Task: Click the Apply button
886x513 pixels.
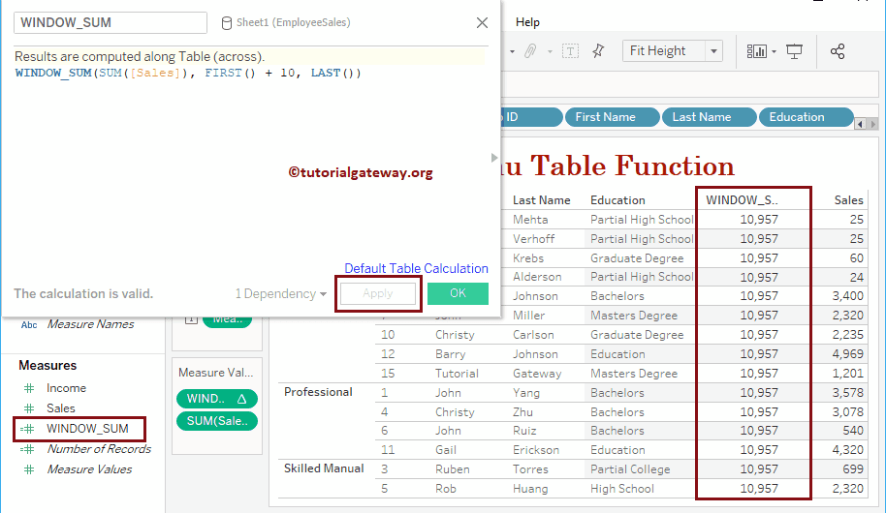Action: 378,293
